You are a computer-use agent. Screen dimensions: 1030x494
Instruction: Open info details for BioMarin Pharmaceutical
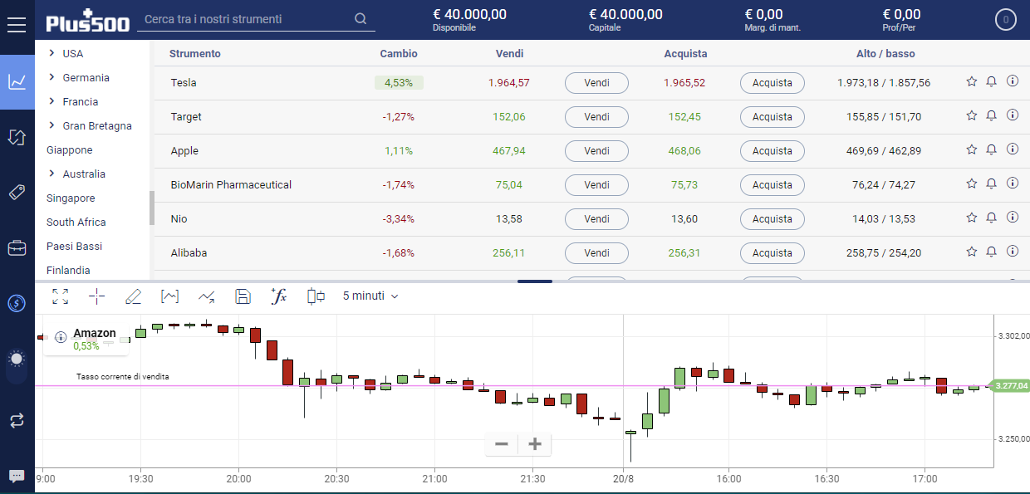tap(1013, 183)
